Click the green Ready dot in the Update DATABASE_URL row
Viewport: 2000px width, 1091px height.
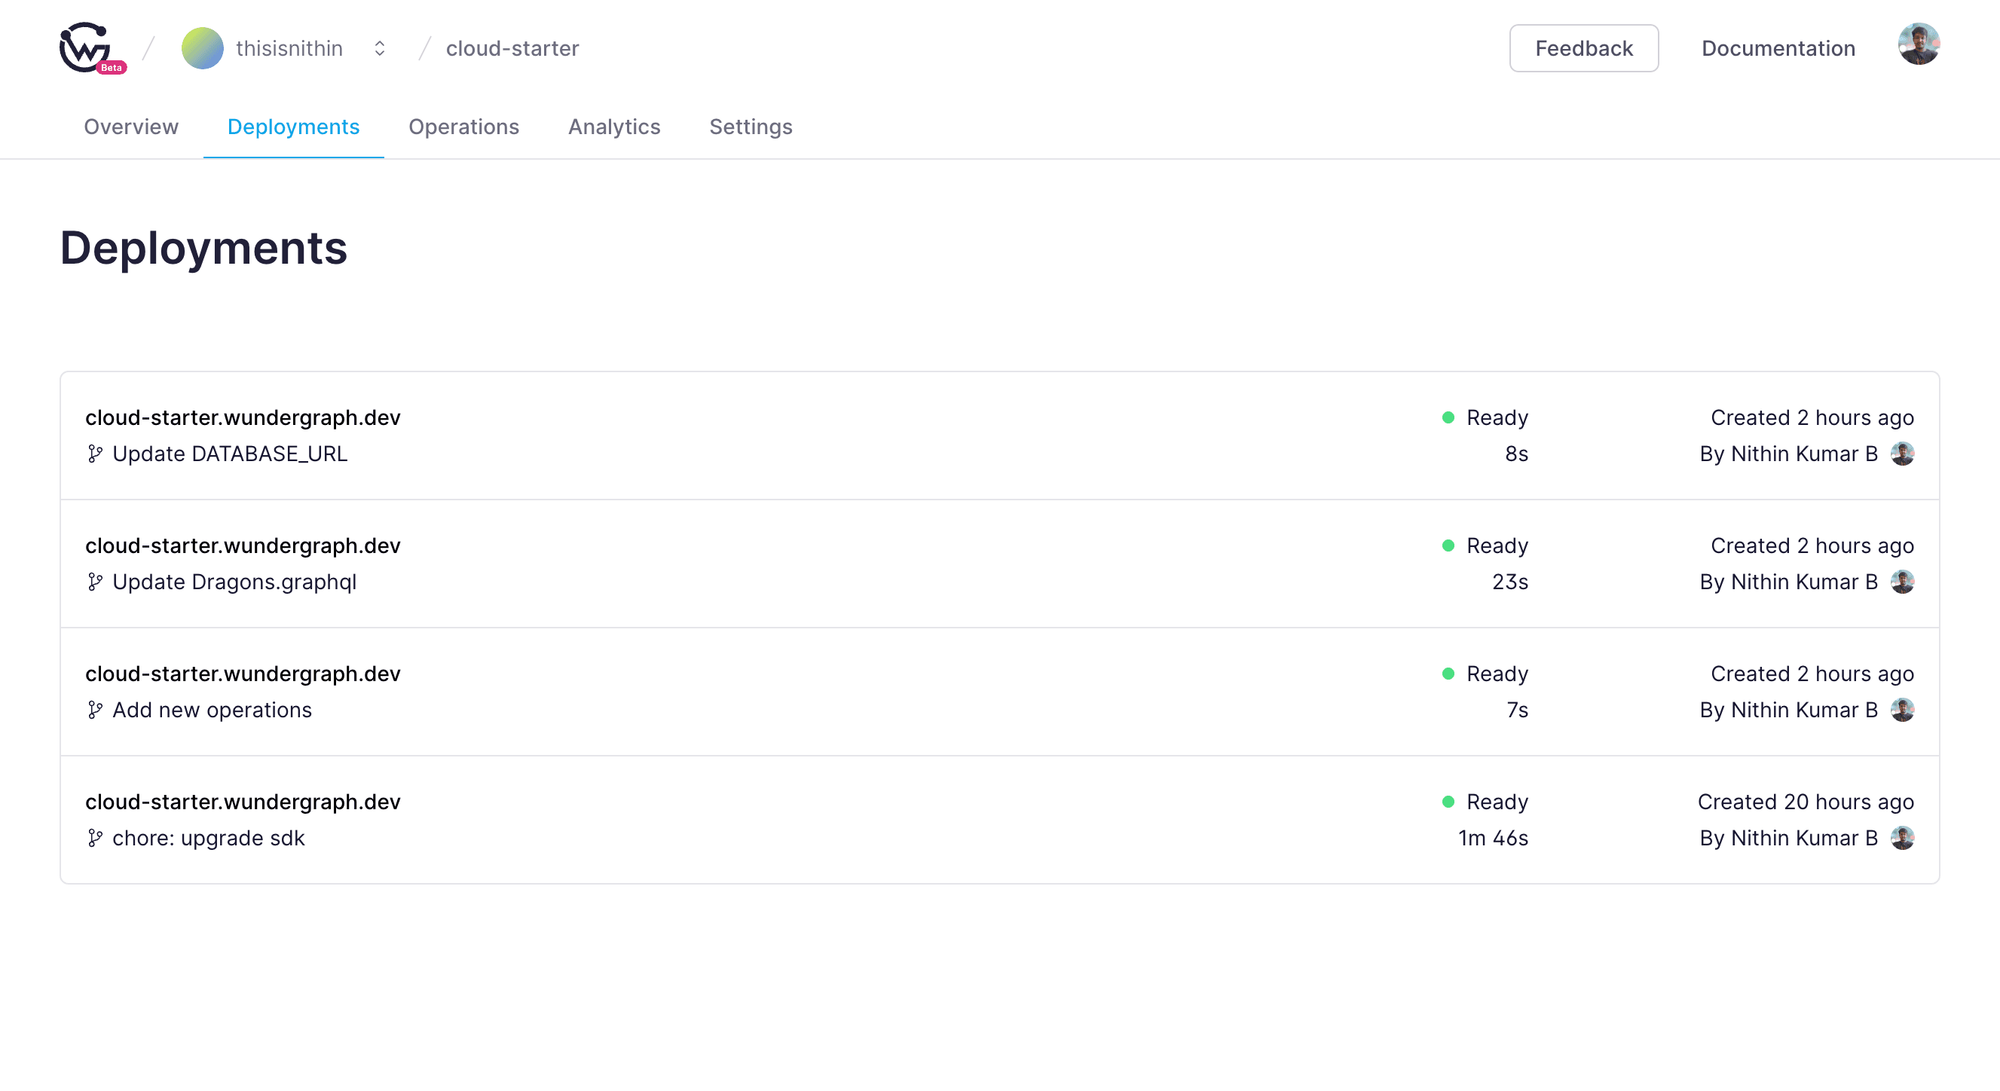click(1448, 417)
